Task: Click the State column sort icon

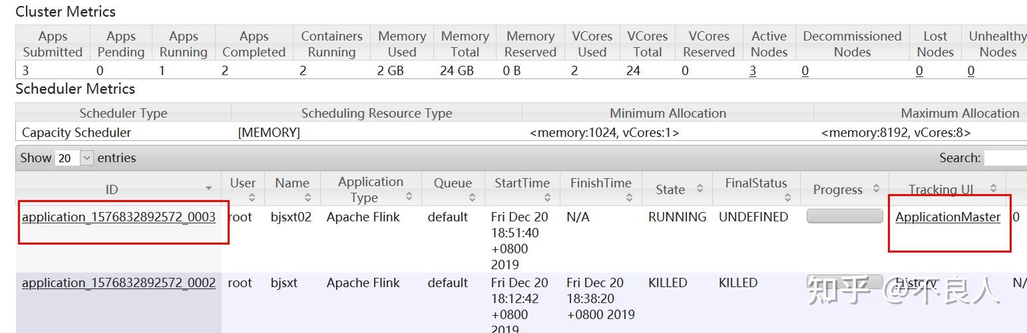Action: pos(700,189)
